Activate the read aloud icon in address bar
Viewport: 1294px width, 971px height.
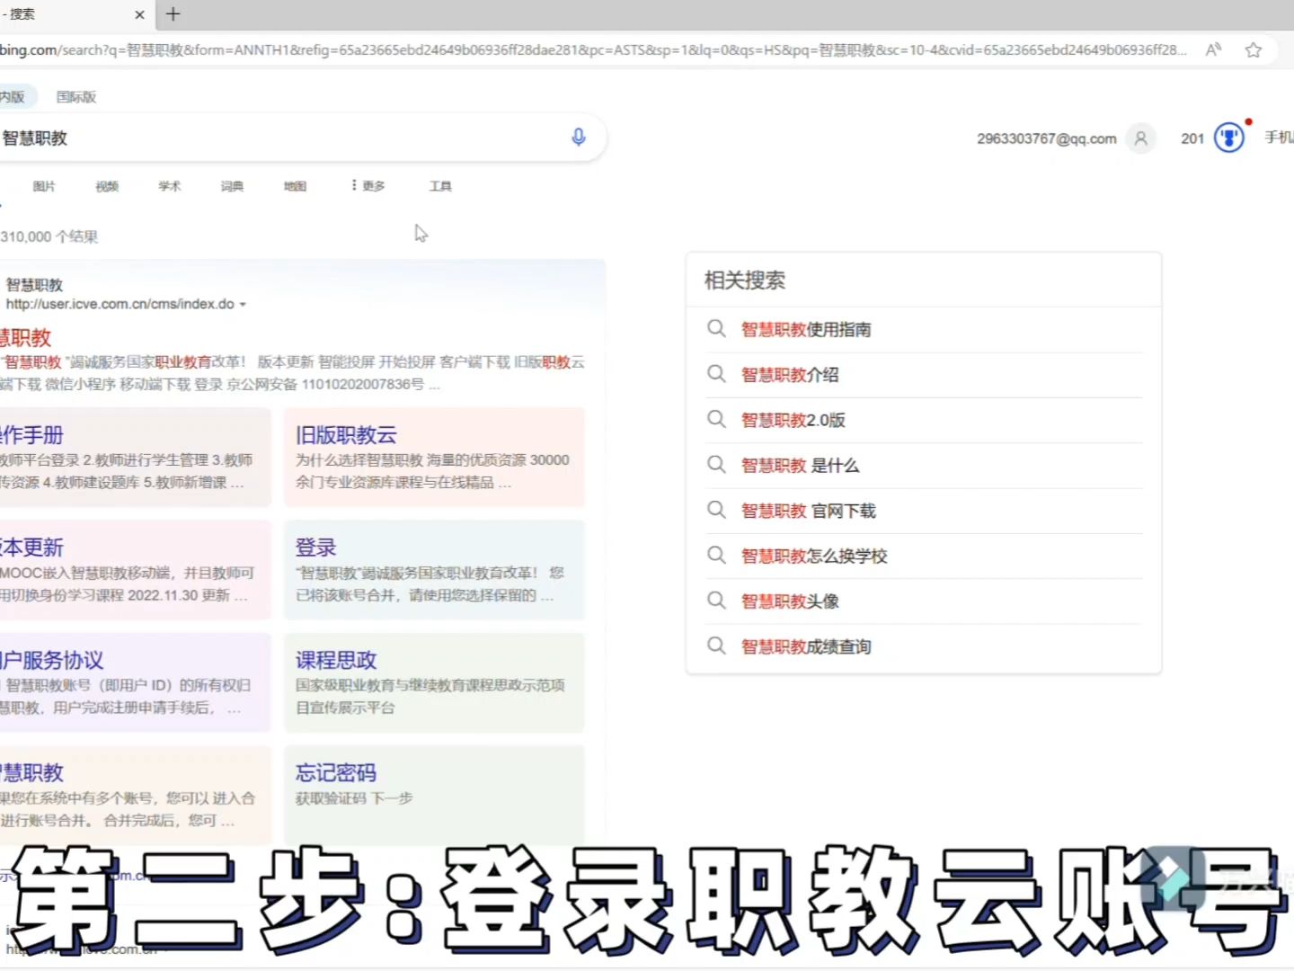tap(1213, 50)
